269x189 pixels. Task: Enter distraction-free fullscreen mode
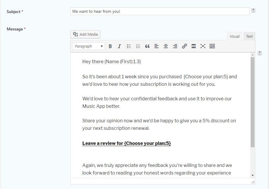[x=203, y=46]
